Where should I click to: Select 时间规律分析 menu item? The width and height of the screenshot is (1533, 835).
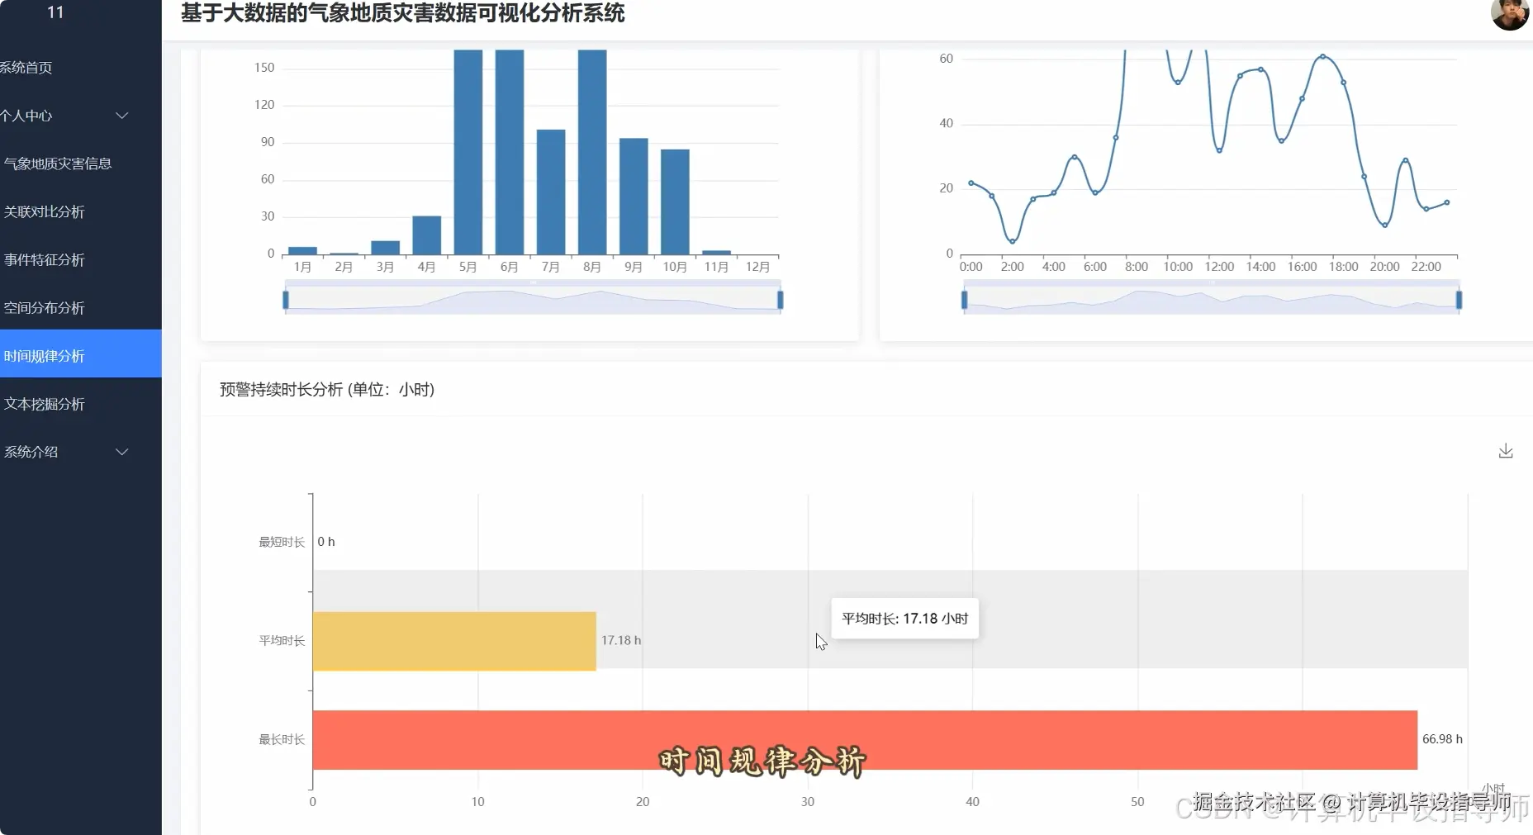click(80, 355)
